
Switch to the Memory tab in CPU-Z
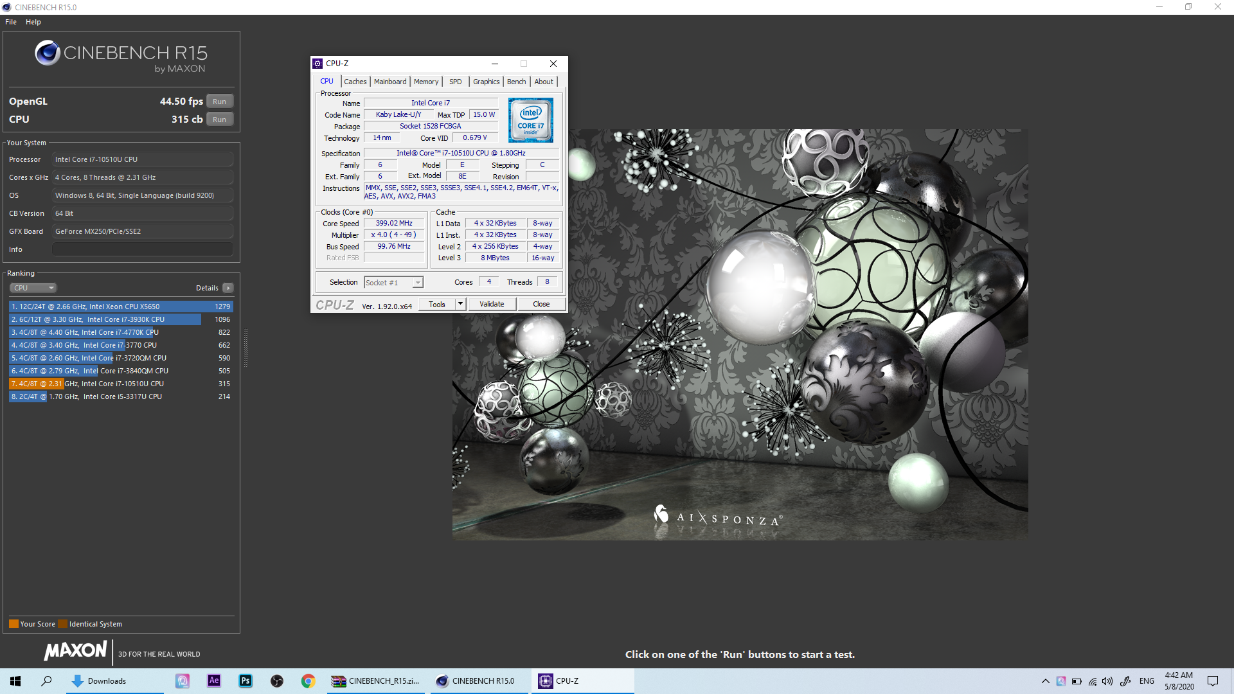pos(426,82)
